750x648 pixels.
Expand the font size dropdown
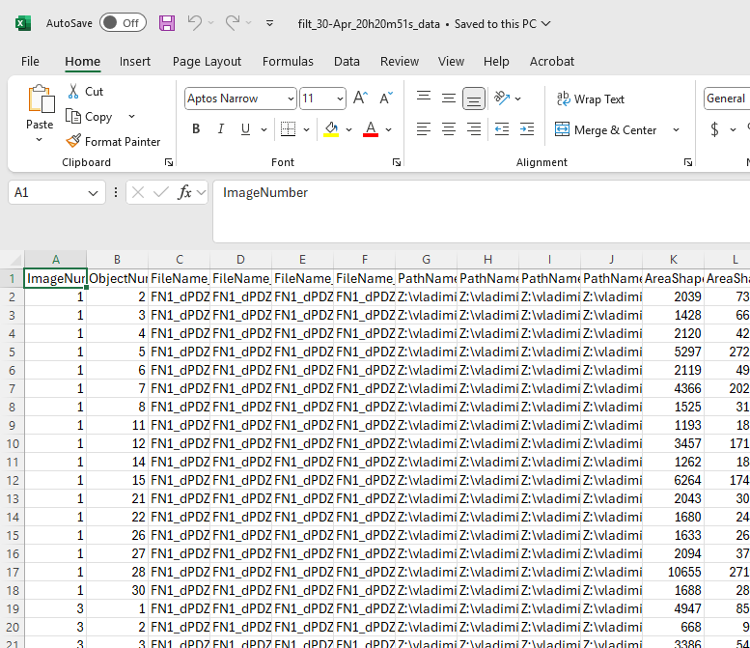pos(340,99)
